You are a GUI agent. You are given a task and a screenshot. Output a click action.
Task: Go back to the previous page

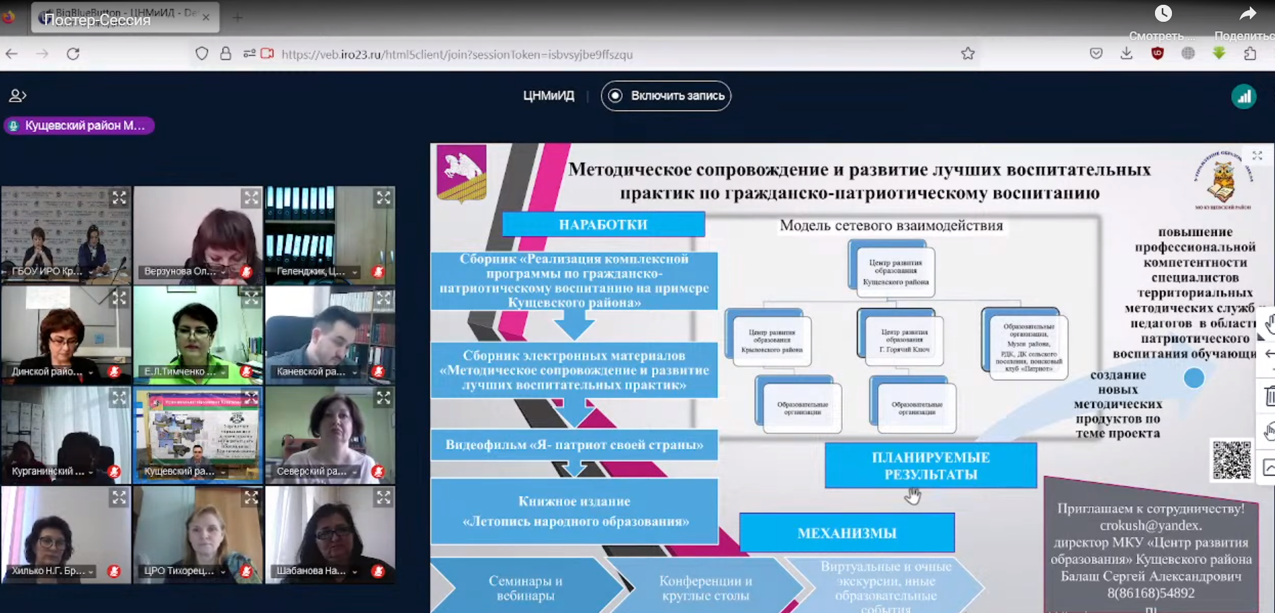(x=12, y=54)
